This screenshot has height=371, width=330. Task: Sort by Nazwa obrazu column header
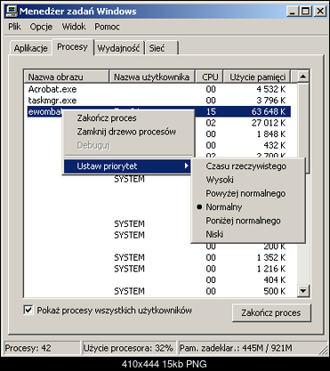pyautogui.click(x=67, y=77)
